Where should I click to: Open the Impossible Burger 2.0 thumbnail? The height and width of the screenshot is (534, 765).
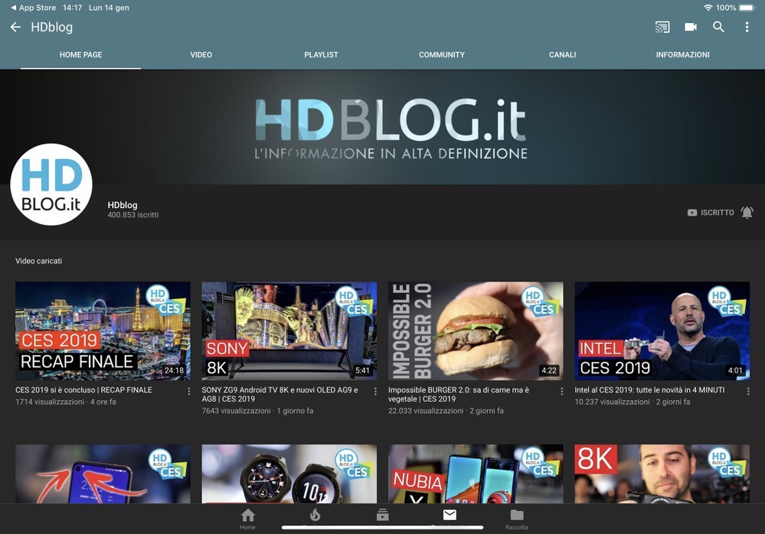(x=476, y=330)
